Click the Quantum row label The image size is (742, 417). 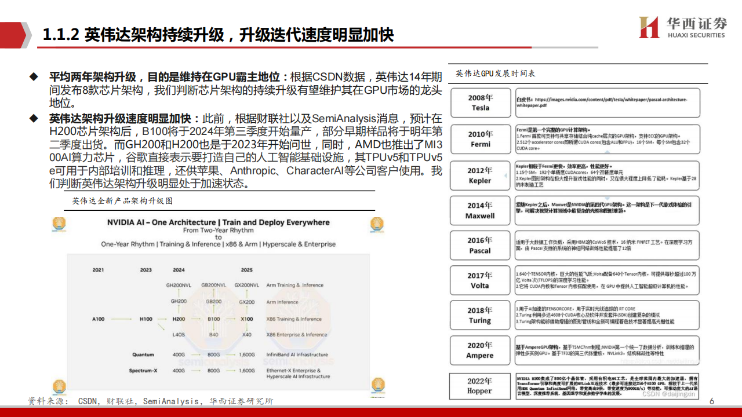pyautogui.click(x=143, y=354)
